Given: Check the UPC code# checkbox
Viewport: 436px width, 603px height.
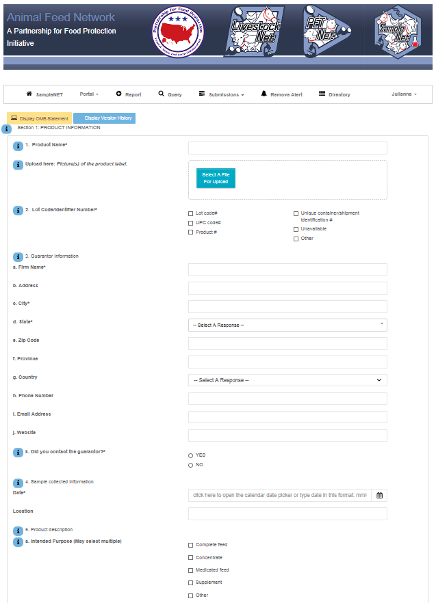Looking at the screenshot, I should pos(191,223).
